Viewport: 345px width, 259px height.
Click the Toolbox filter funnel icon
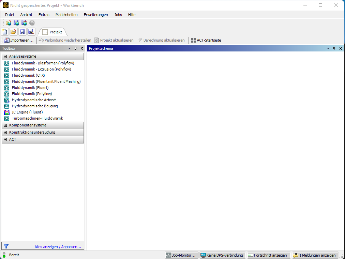click(x=6, y=246)
